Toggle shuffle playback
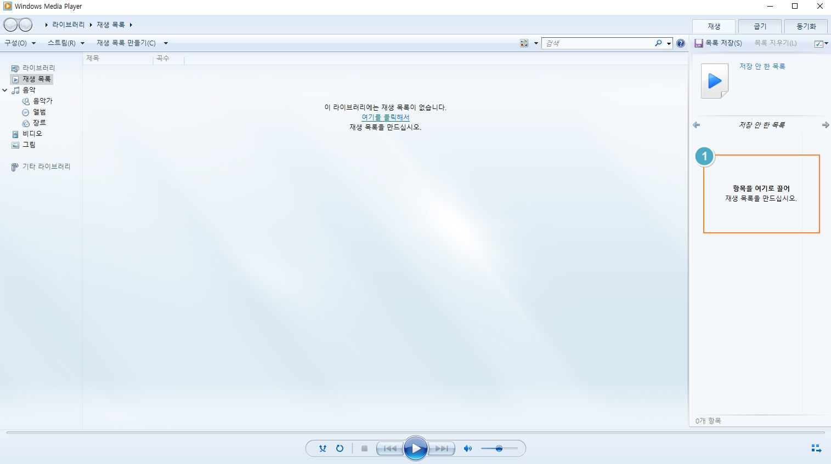Image resolution: width=831 pixels, height=464 pixels. pyautogui.click(x=323, y=449)
